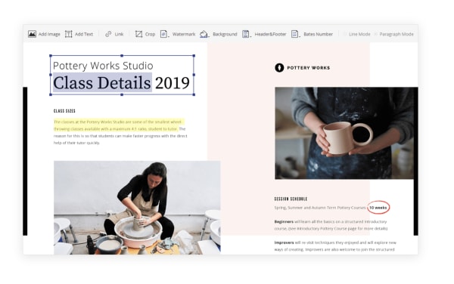Click the red-circled '10 weeks' text
This screenshot has height=284, width=454.
[x=378, y=208]
